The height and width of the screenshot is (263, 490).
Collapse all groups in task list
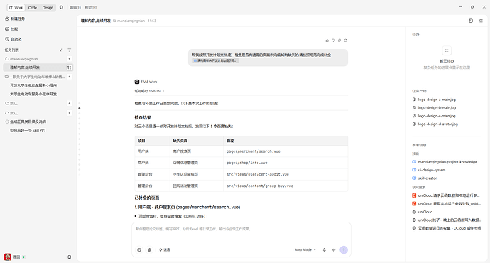[61, 50]
